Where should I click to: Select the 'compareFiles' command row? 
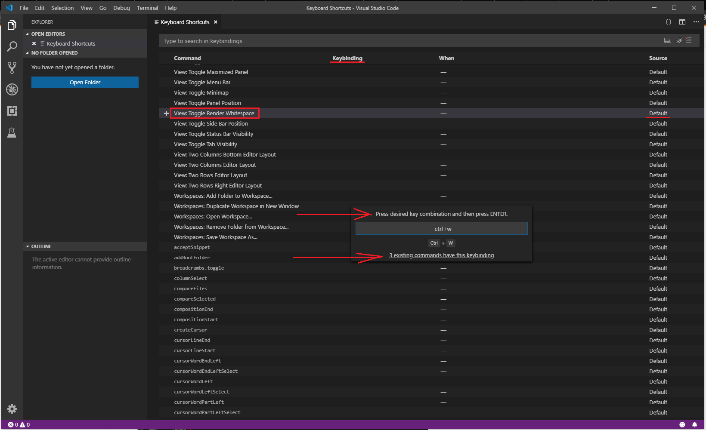(x=431, y=289)
